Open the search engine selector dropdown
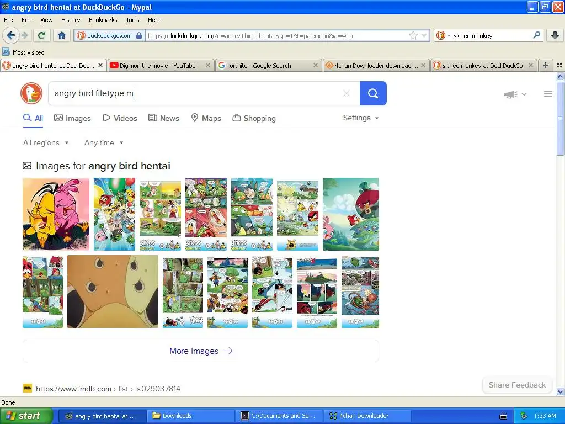Image resolution: width=565 pixels, height=424 pixels. [x=443, y=35]
